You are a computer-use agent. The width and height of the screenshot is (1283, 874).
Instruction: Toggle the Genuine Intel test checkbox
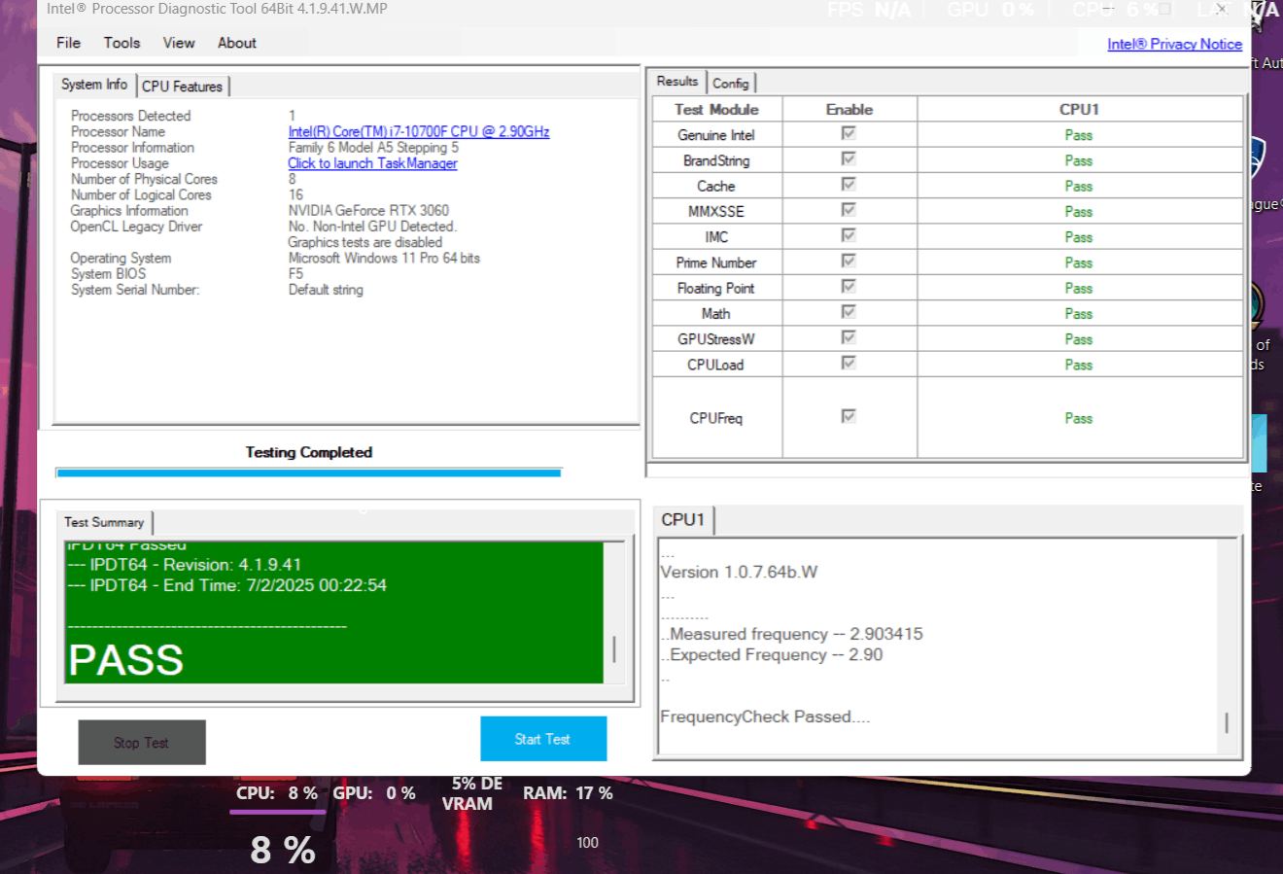click(x=849, y=133)
